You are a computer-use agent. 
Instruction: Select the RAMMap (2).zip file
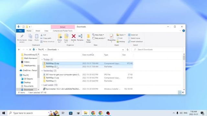(x=88, y=63)
